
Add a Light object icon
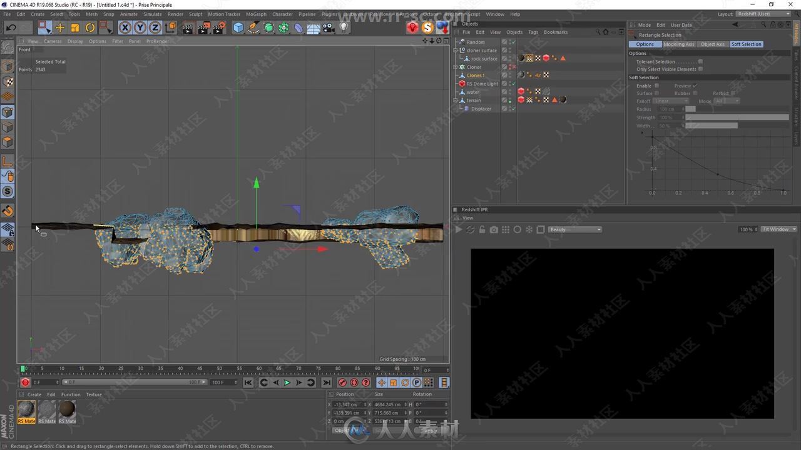(x=344, y=27)
